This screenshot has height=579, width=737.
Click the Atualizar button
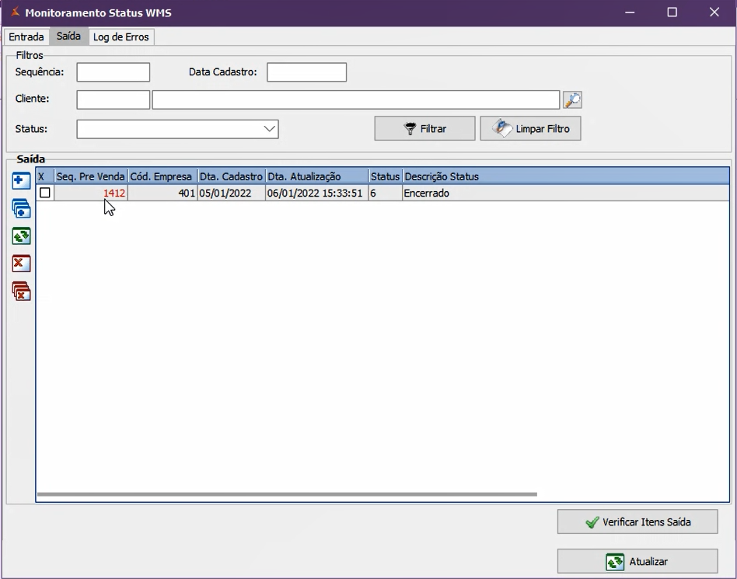click(x=637, y=561)
